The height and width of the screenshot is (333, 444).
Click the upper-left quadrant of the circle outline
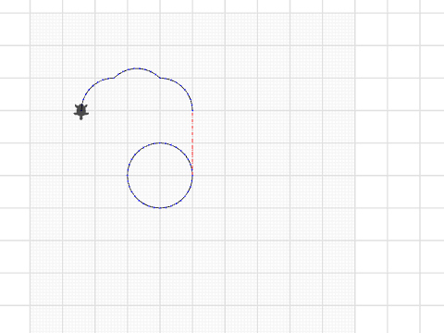coord(137,153)
